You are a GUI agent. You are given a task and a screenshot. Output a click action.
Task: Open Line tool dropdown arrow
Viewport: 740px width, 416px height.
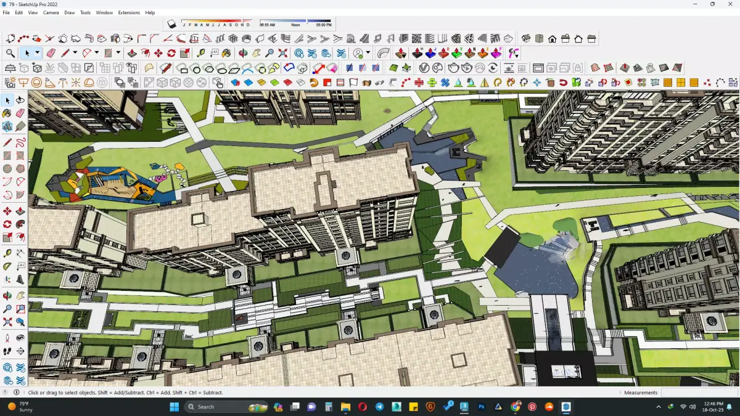point(75,54)
